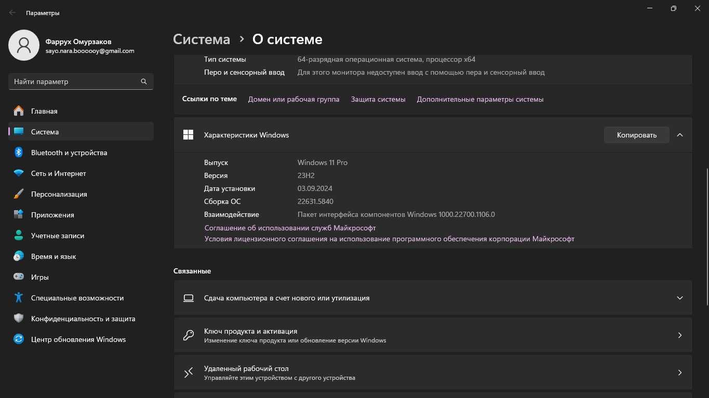Click the Главная home icon

point(19,111)
